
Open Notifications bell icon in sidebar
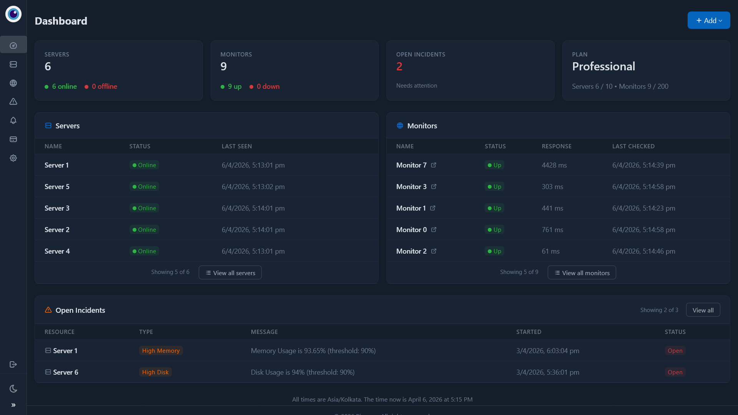click(13, 120)
